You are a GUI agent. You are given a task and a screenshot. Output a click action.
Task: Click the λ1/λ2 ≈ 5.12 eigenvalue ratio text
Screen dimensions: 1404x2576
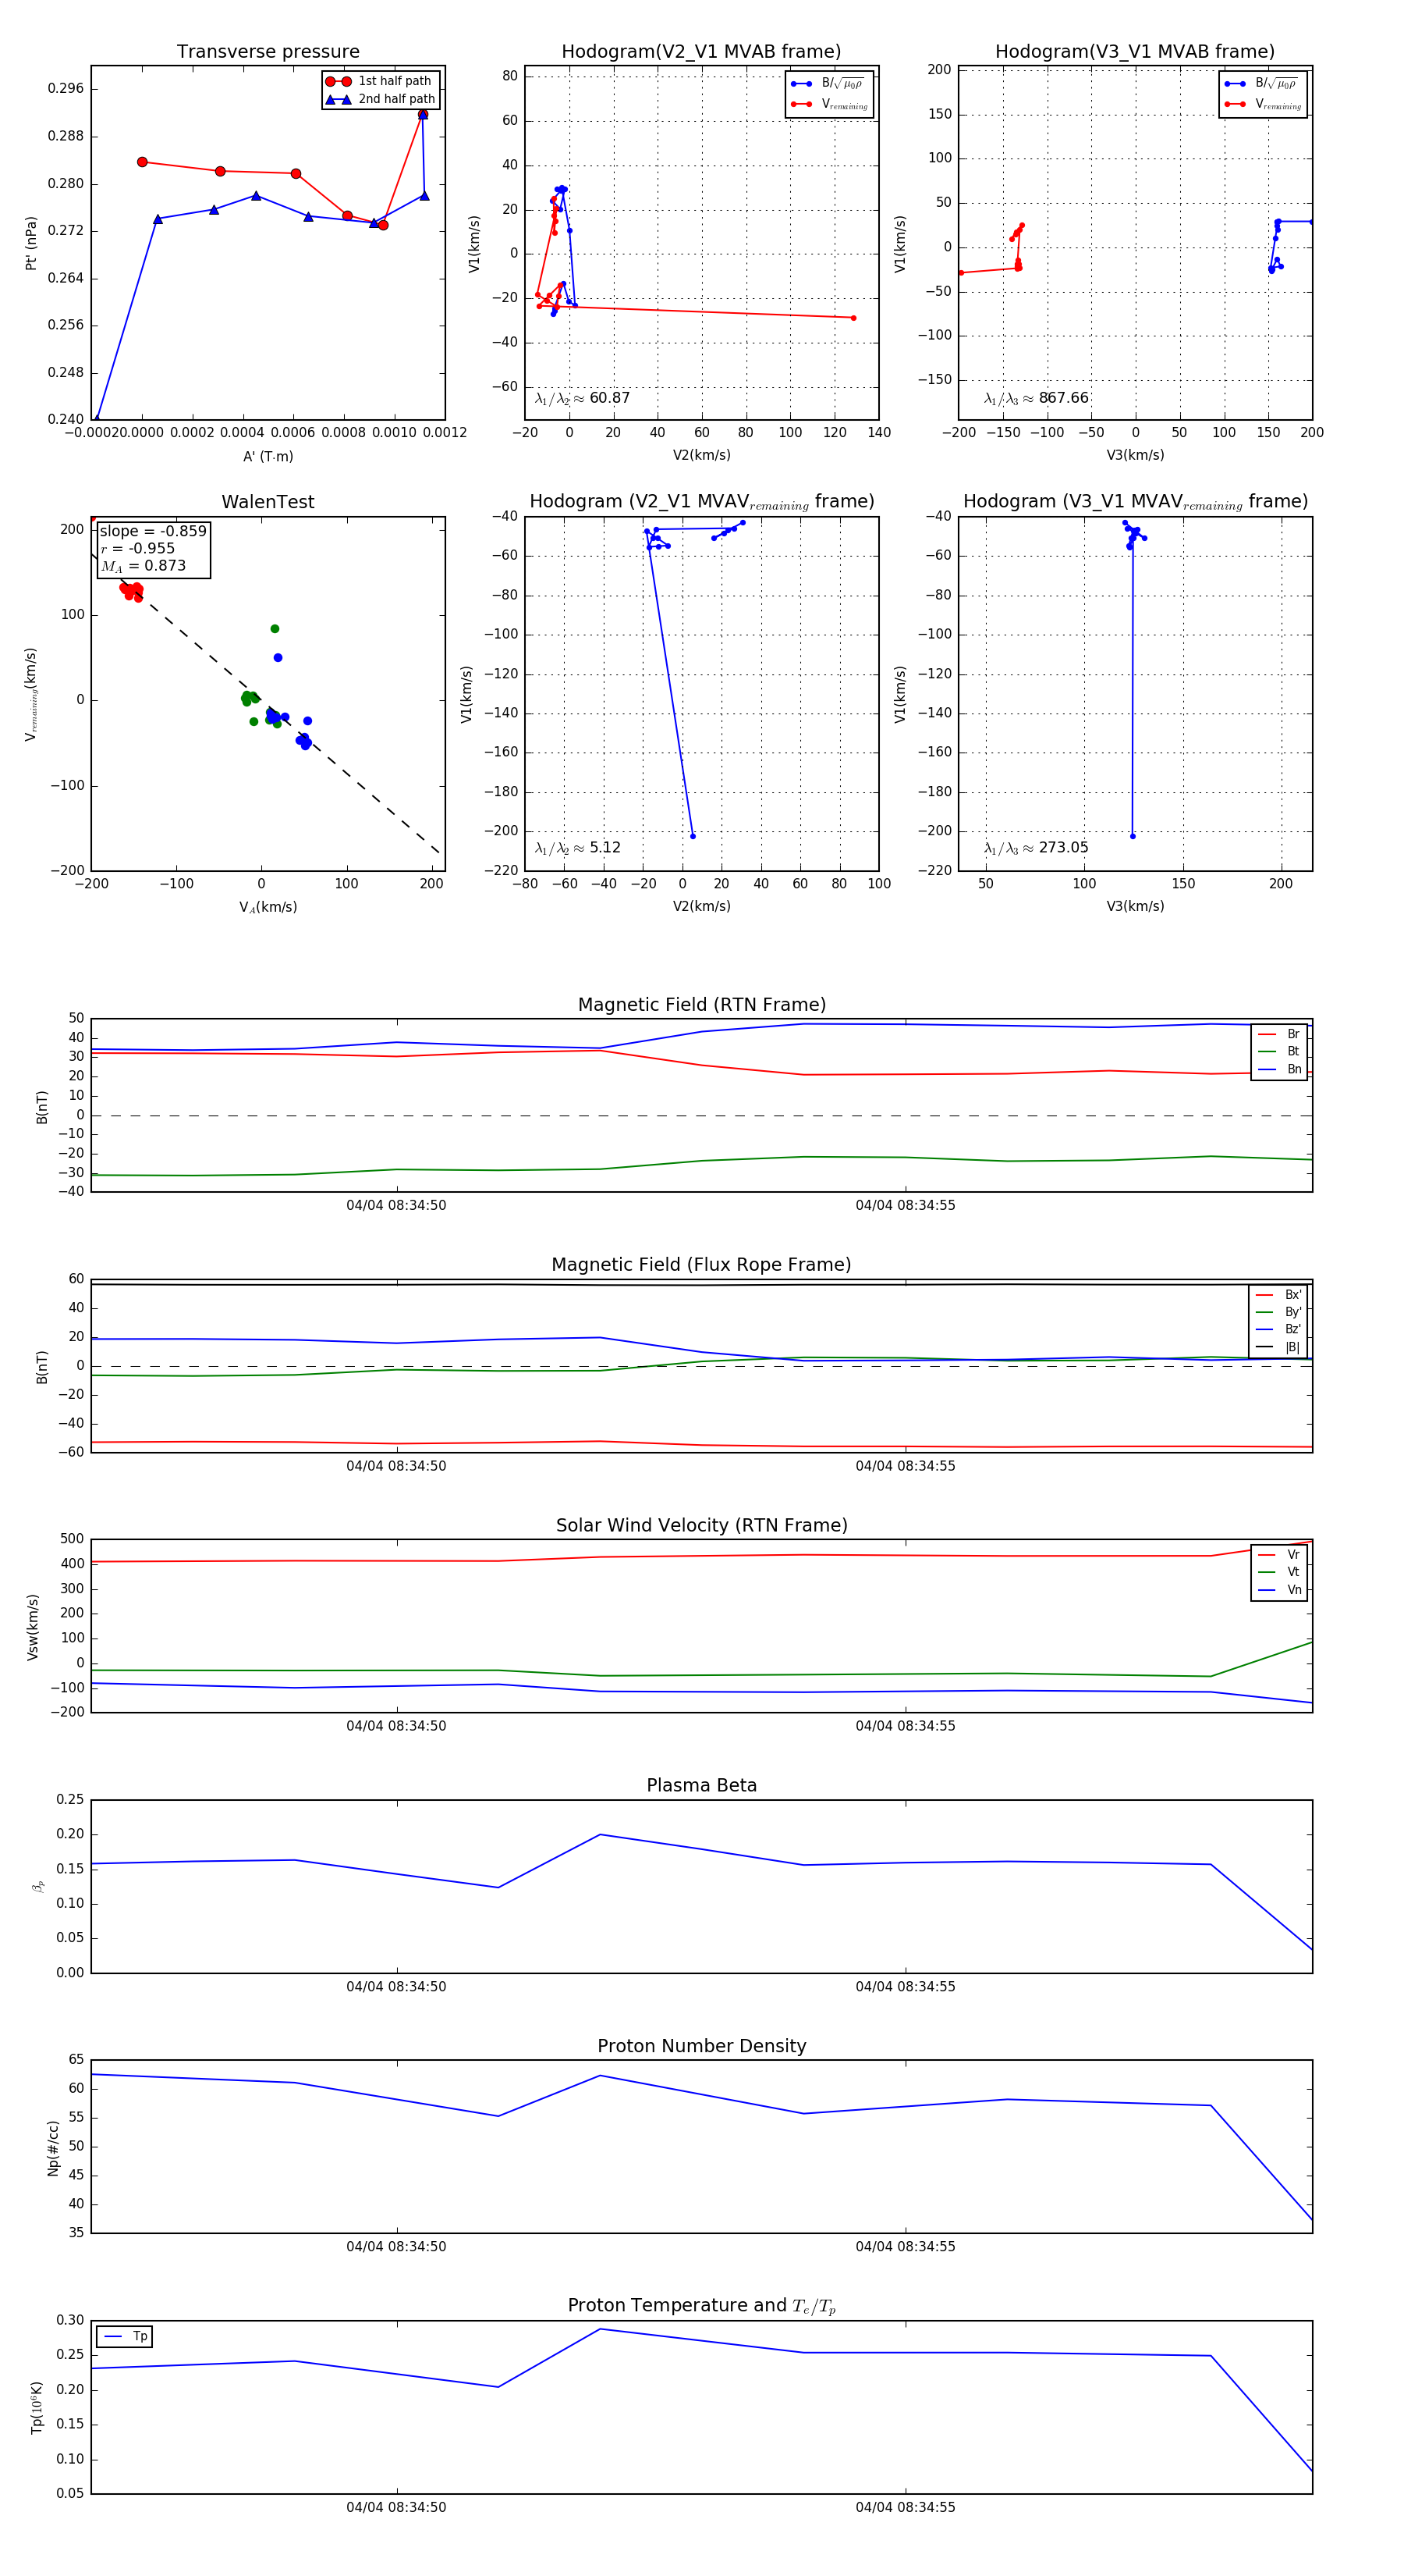[x=577, y=848]
